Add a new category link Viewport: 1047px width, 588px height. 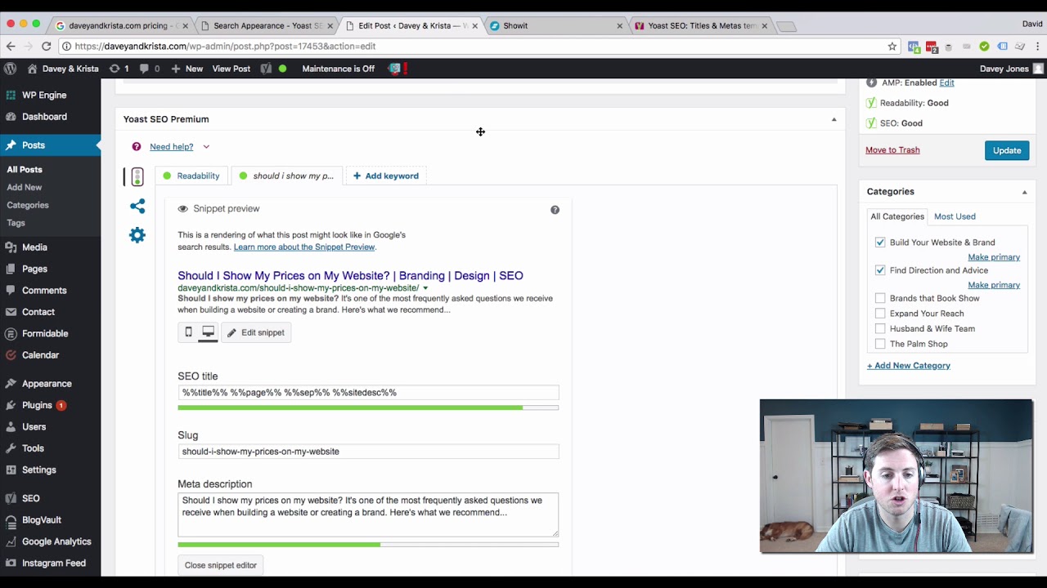pos(909,366)
